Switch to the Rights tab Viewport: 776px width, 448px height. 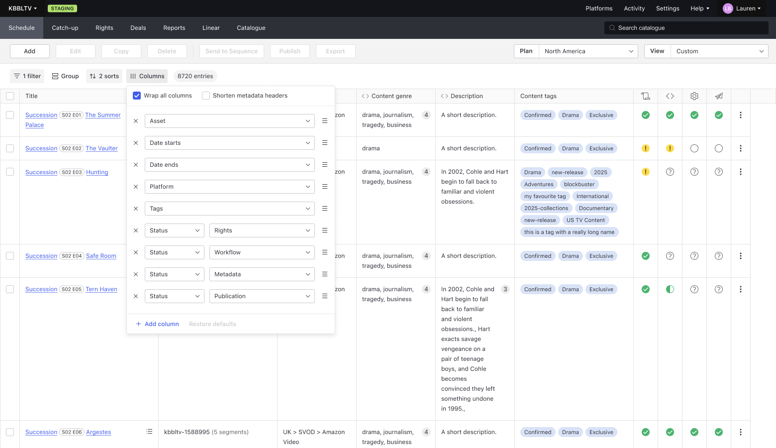[x=104, y=28]
